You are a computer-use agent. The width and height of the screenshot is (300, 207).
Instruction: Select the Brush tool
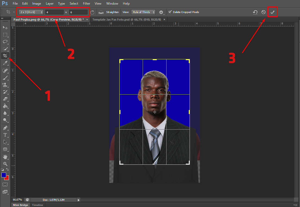tap(5, 78)
